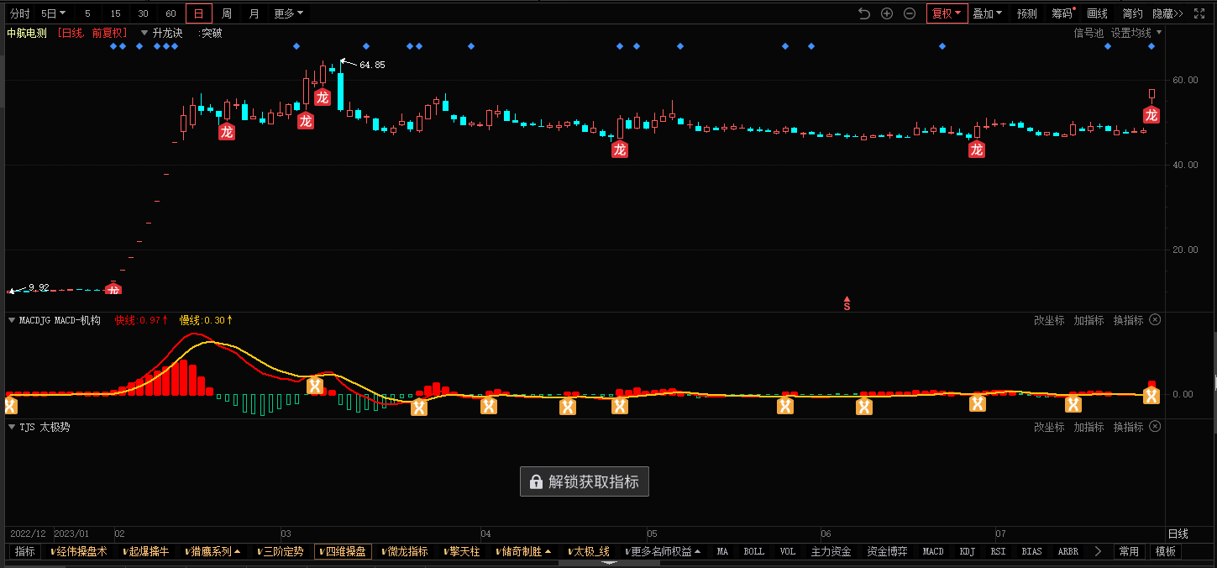Switch chart to monthly 月 period
Image resolution: width=1217 pixels, height=568 pixels.
coord(254,13)
